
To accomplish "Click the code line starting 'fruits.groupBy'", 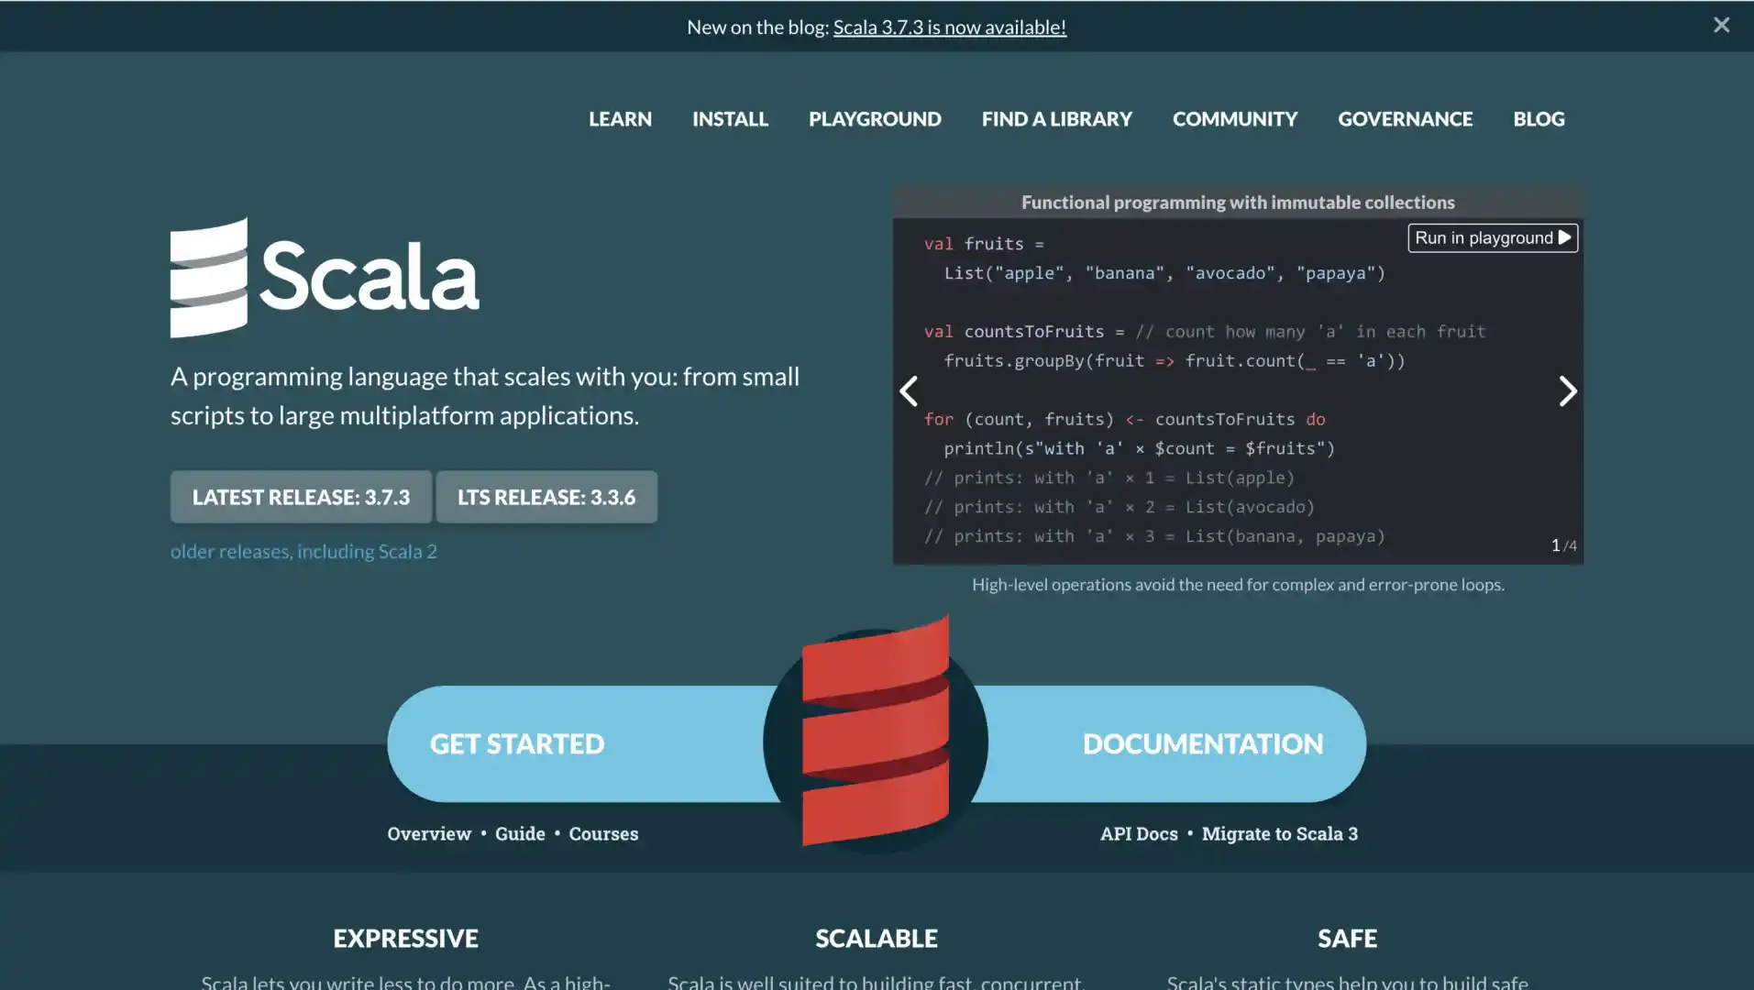I will (x=1174, y=361).
